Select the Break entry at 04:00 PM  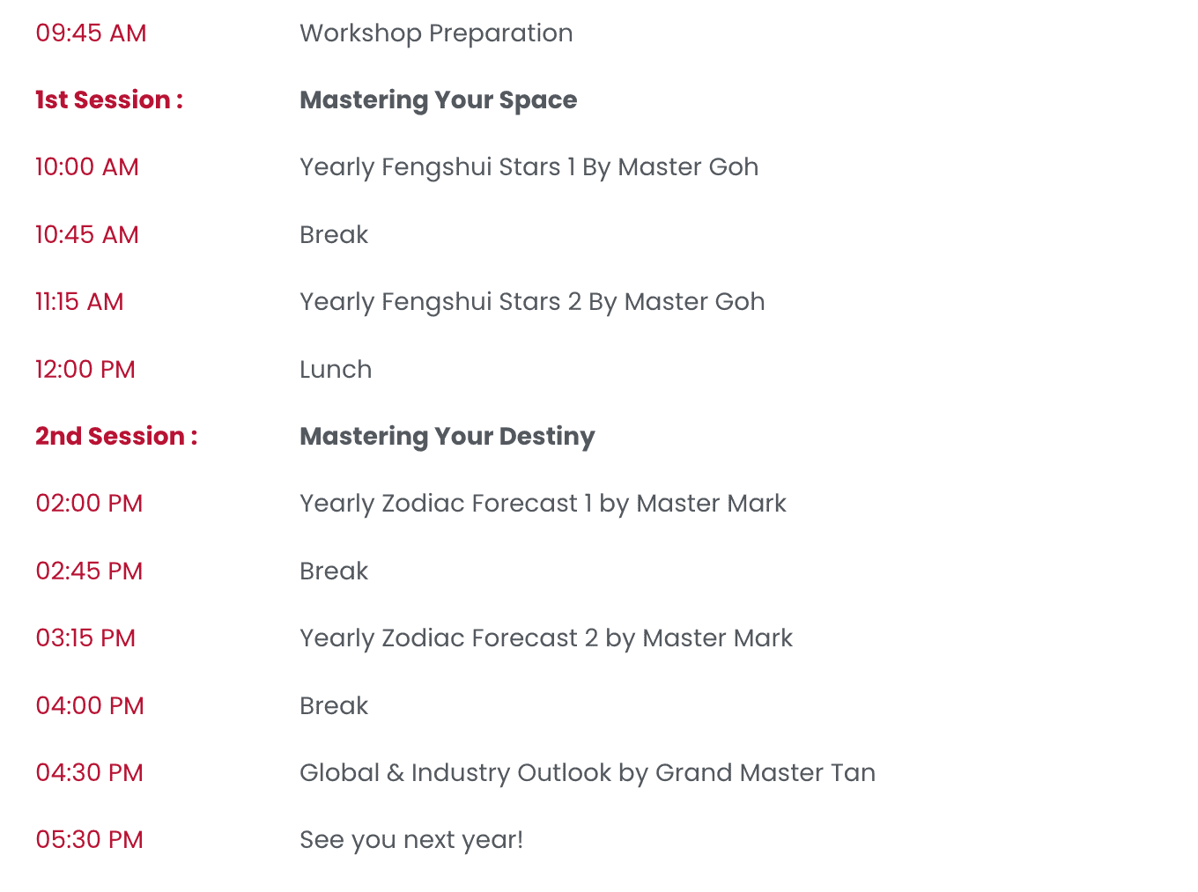[334, 706]
